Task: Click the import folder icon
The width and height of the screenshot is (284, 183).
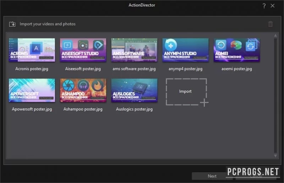Action: click(12, 24)
